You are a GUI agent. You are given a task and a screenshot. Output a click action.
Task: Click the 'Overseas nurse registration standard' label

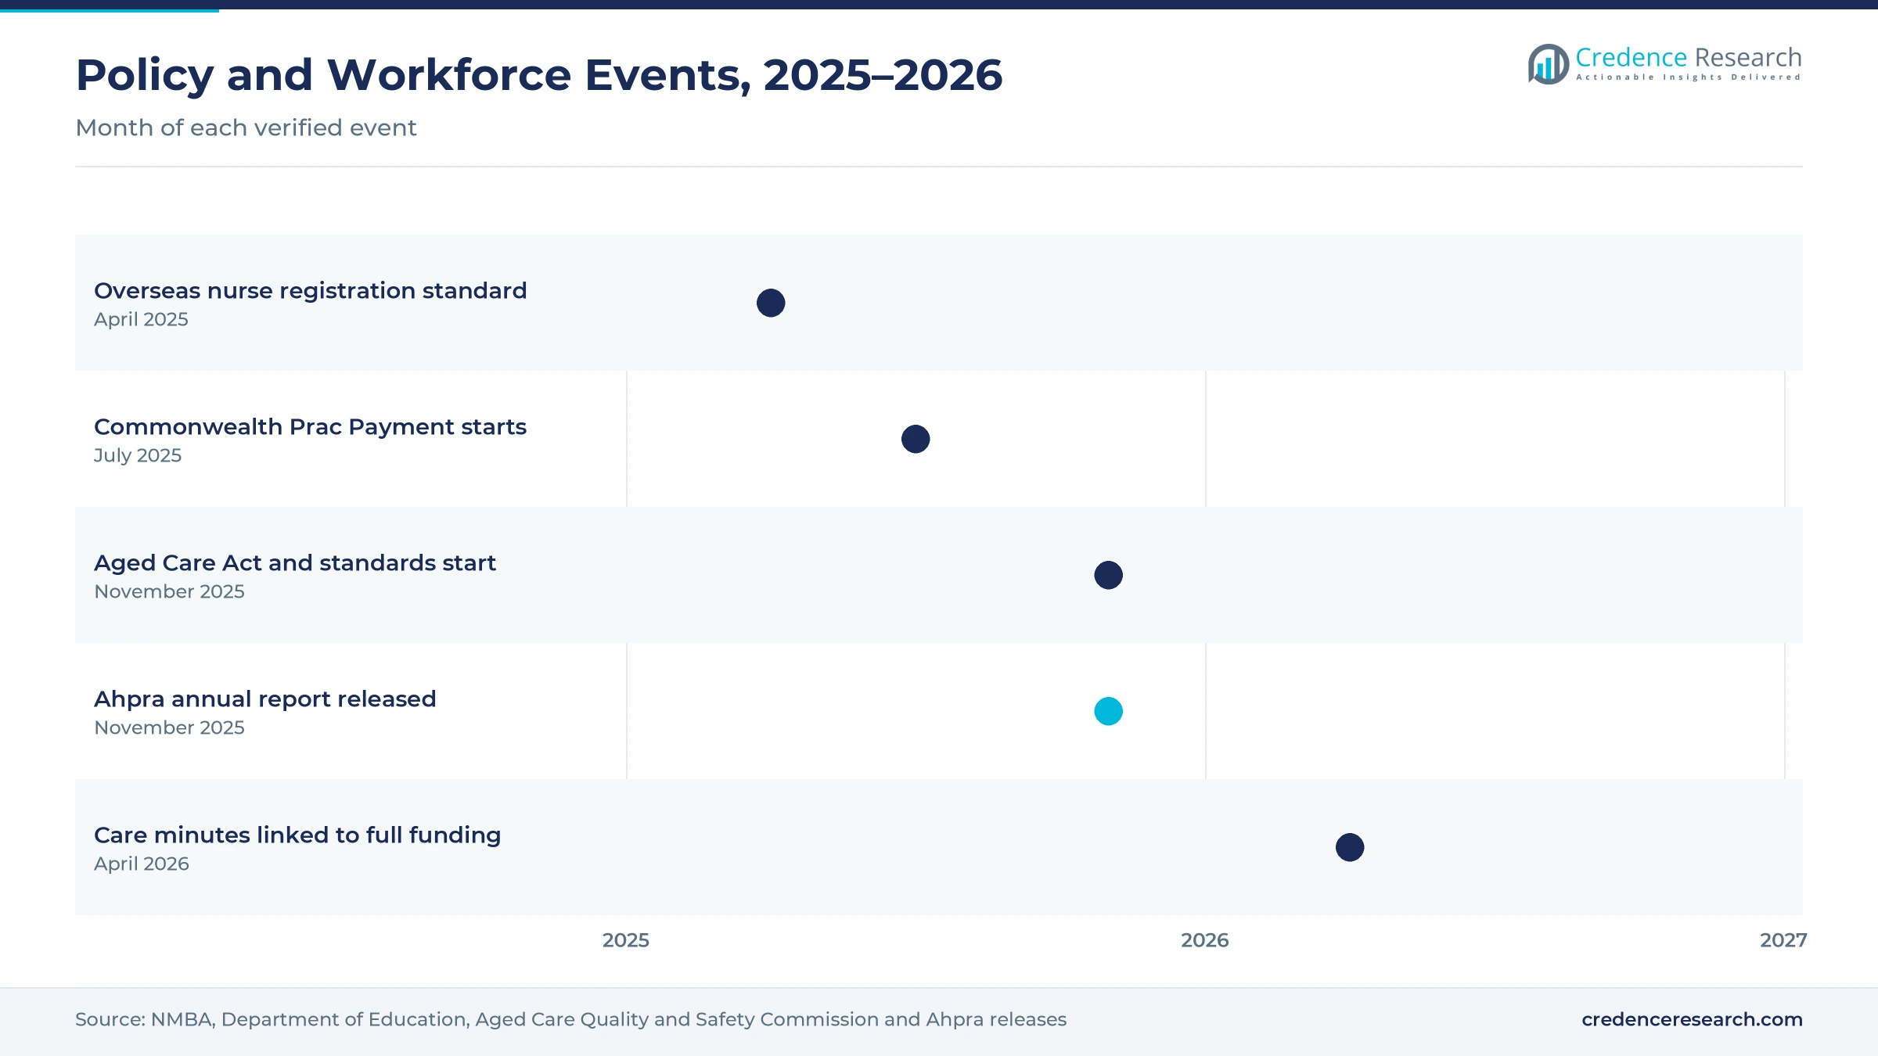pyautogui.click(x=311, y=290)
